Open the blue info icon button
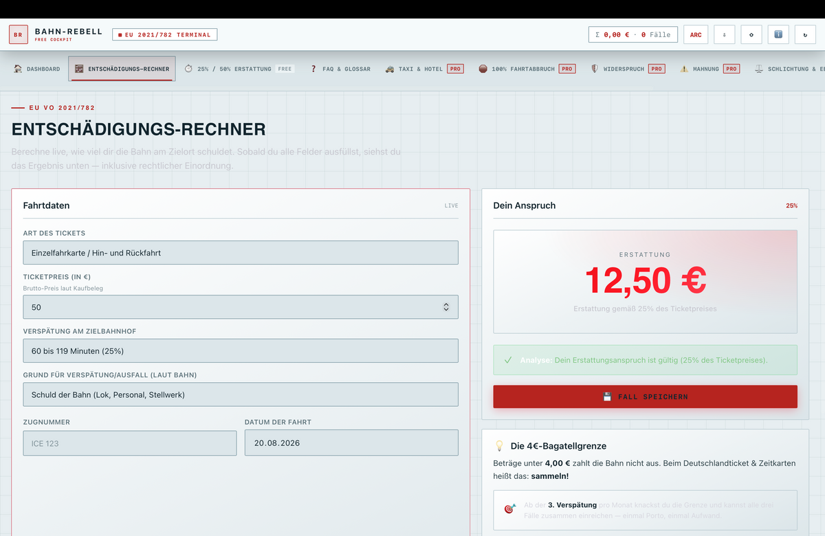825x536 pixels. click(778, 34)
